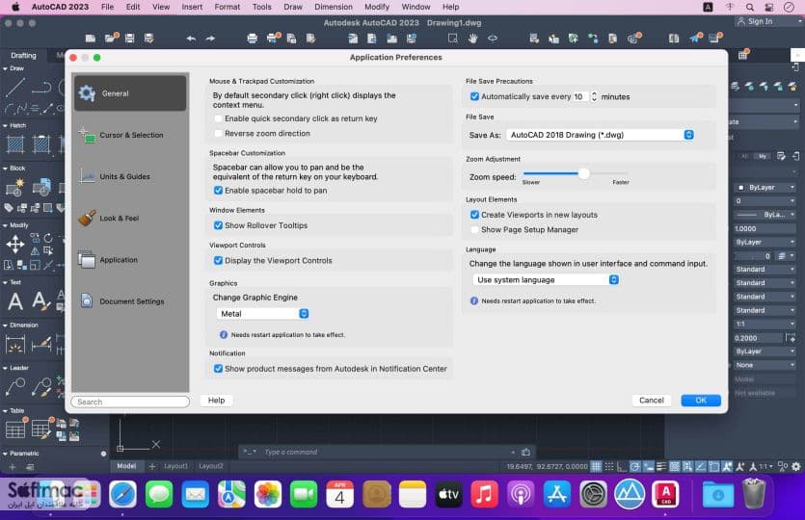805x520 pixels.
Task: Open the Use system language dropdown
Action: coord(546,279)
